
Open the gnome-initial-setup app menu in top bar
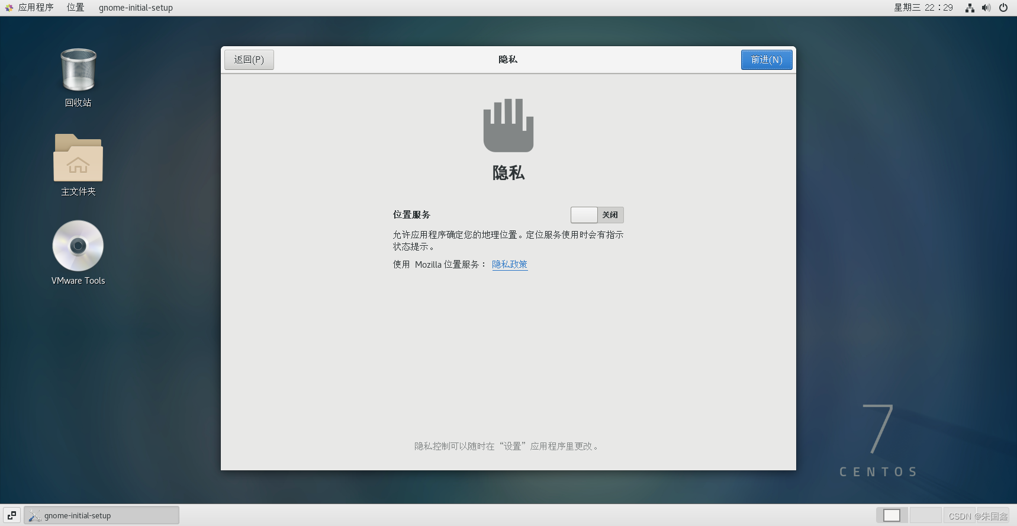pyautogui.click(x=136, y=8)
